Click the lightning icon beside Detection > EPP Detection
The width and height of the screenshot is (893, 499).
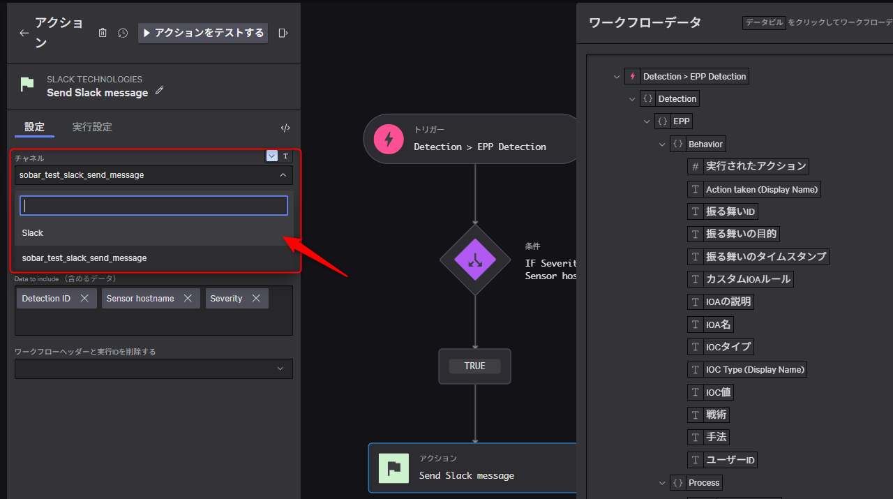[633, 76]
